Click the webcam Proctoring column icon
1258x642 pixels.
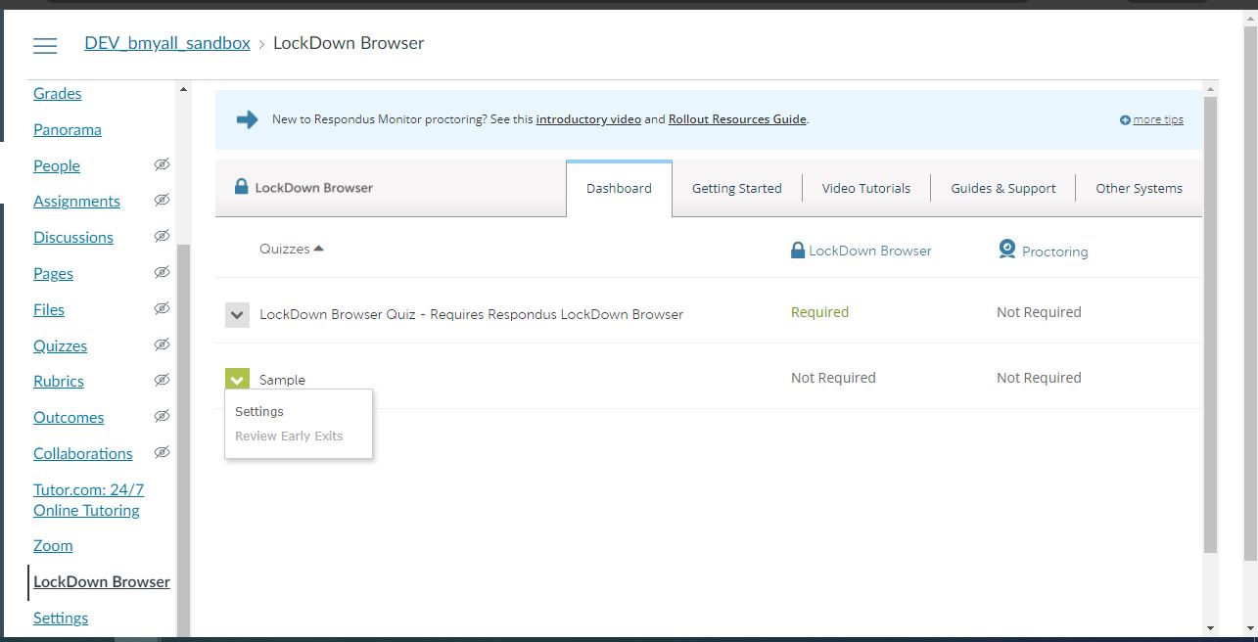[x=1006, y=251]
